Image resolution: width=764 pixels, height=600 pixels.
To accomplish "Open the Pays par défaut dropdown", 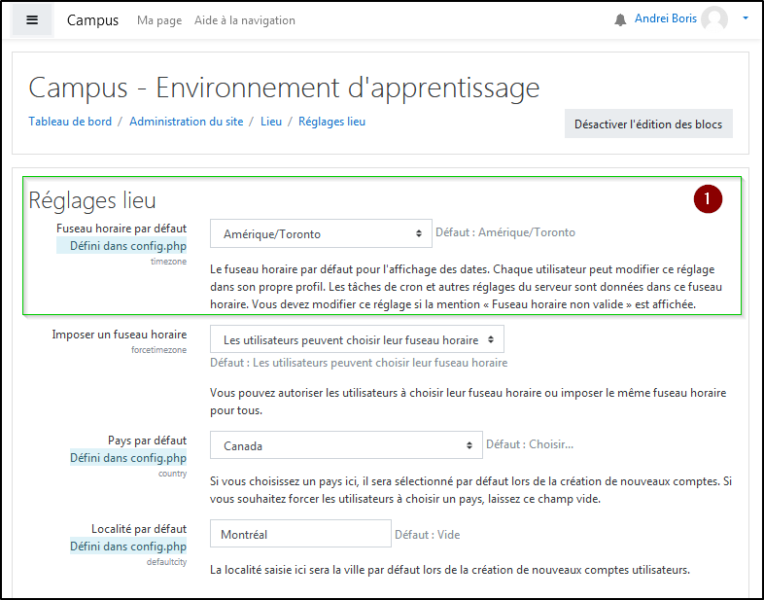I will click(x=346, y=445).
